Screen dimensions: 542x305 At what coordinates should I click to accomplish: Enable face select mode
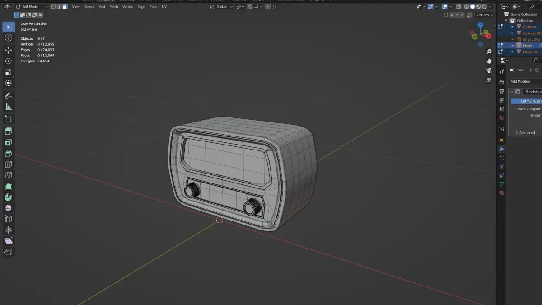coord(65,6)
